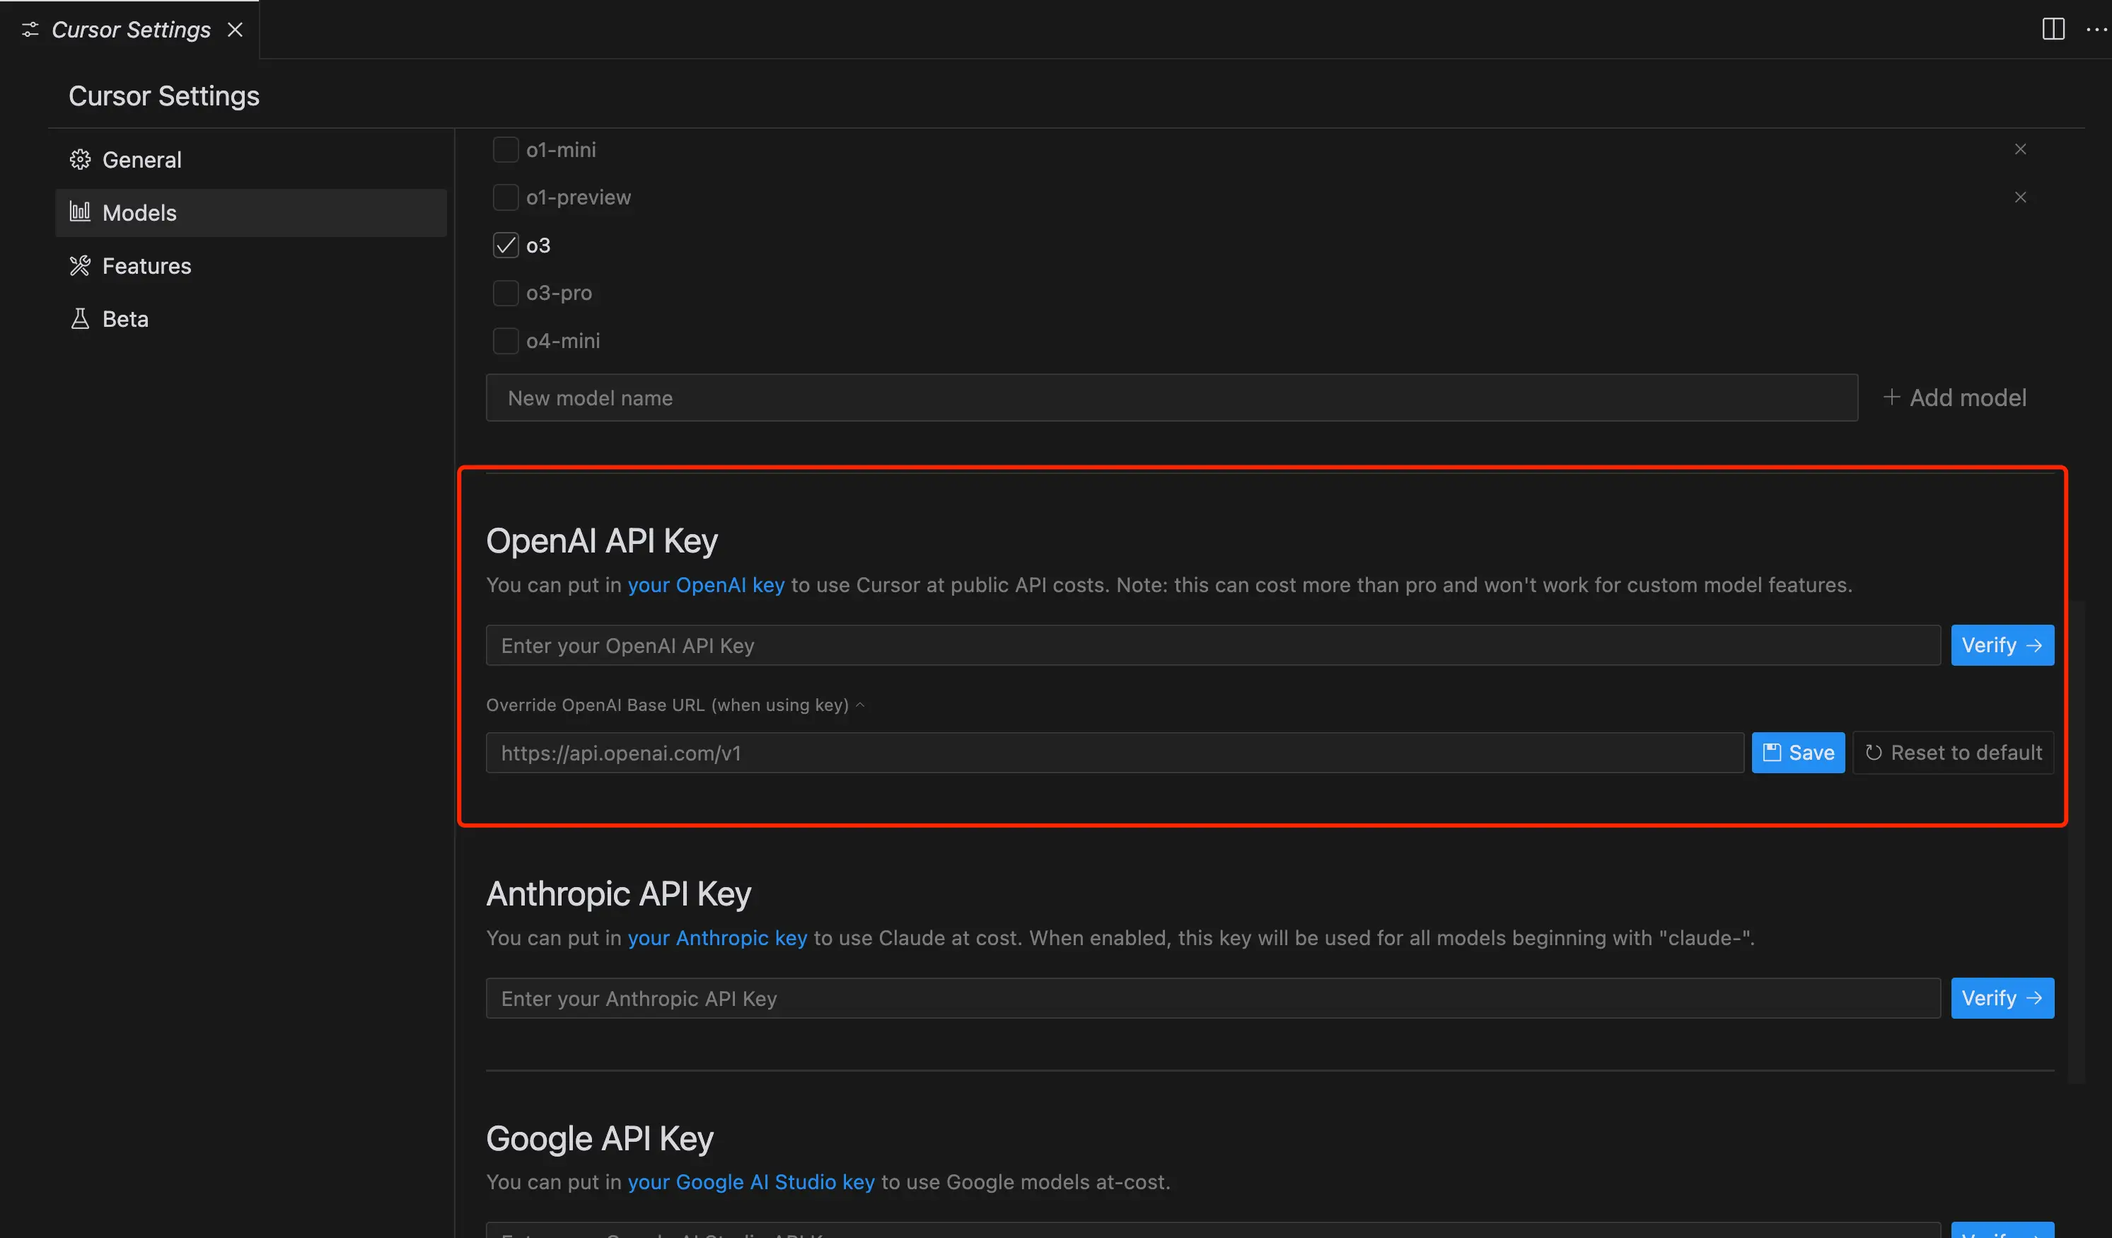Delete the o1-preview model with X icon
Viewport: 2112px width, 1238px height.
point(2020,197)
